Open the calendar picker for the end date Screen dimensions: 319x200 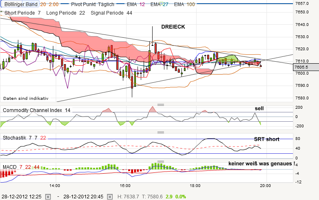pos(110,196)
